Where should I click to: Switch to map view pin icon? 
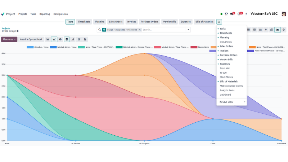pos(266,30)
